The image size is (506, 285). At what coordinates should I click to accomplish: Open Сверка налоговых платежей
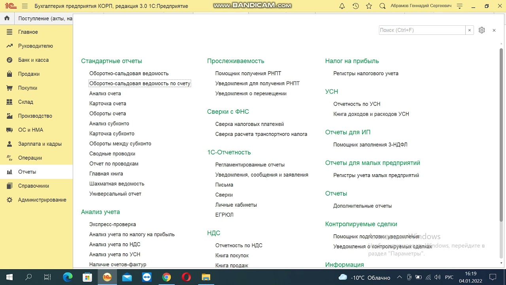click(249, 124)
